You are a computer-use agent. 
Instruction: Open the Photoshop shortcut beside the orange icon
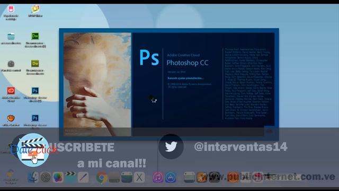[35, 118]
